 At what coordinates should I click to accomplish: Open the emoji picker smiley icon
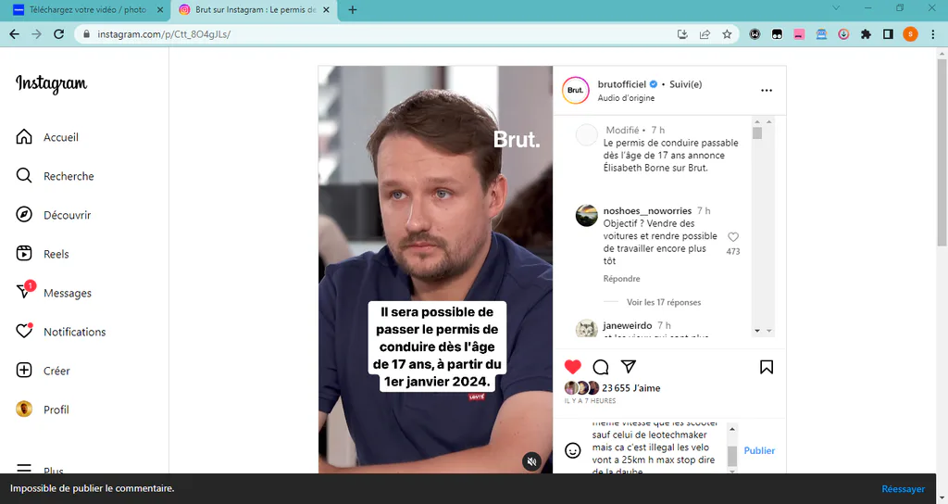tap(572, 450)
